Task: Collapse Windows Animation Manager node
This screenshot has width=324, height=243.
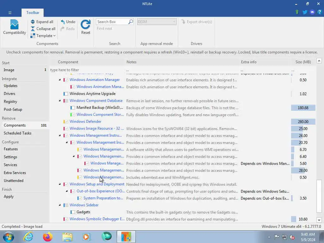Action: pyautogui.click(x=60, y=80)
